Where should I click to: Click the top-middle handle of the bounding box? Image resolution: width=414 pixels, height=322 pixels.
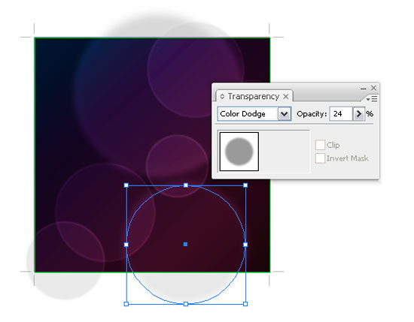pos(186,185)
